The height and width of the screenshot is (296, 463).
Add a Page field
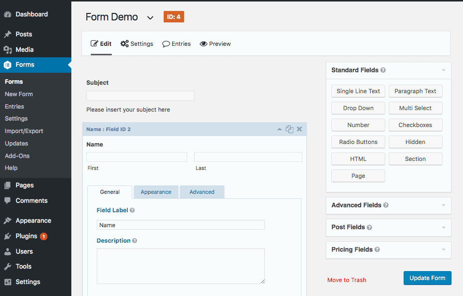pos(358,176)
